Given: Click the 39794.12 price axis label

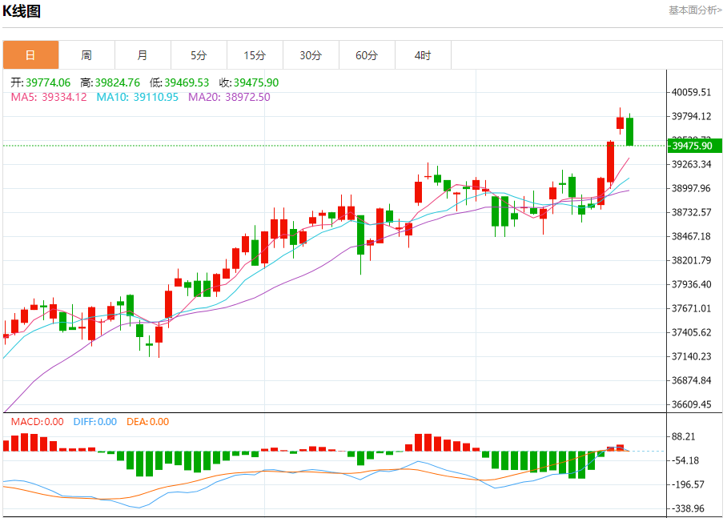Looking at the screenshot, I should [691, 116].
